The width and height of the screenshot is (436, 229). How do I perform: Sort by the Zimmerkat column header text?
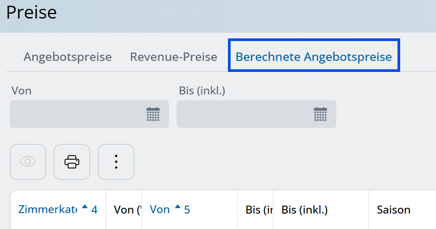[48, 210]
